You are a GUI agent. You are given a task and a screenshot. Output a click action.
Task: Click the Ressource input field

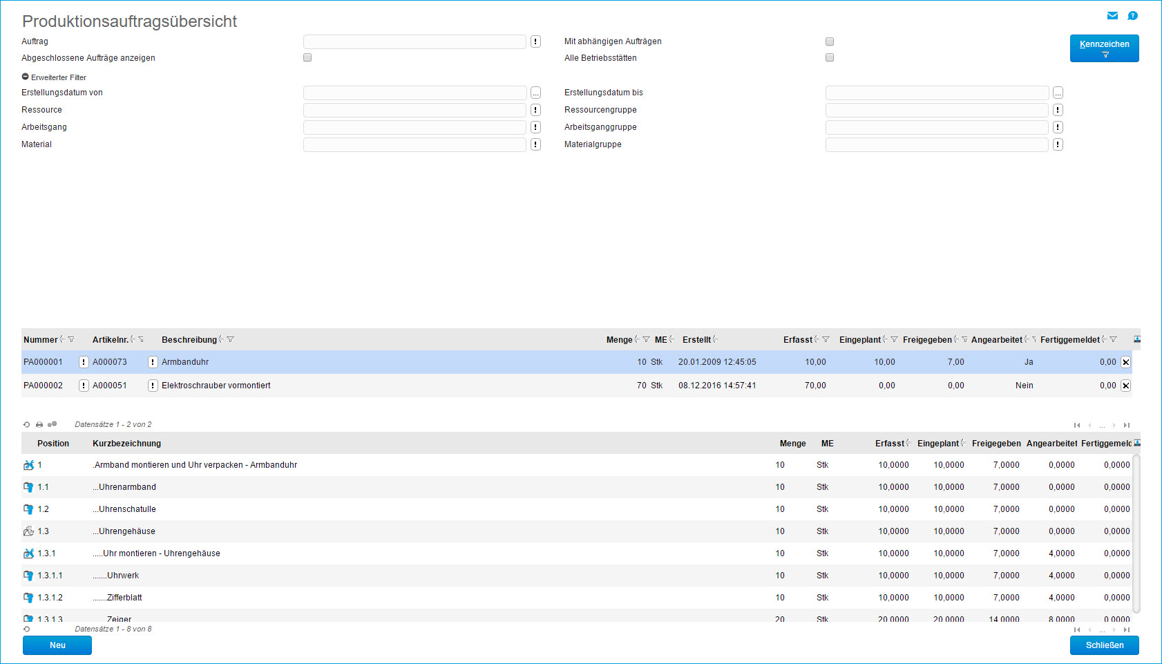click(415, 110)
